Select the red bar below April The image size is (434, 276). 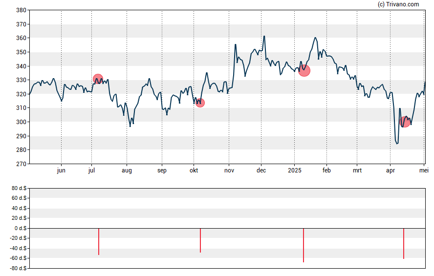404,243
